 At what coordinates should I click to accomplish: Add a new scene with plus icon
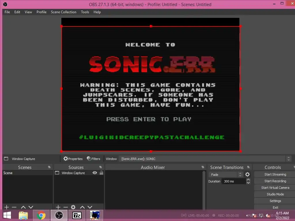[6, 207]
